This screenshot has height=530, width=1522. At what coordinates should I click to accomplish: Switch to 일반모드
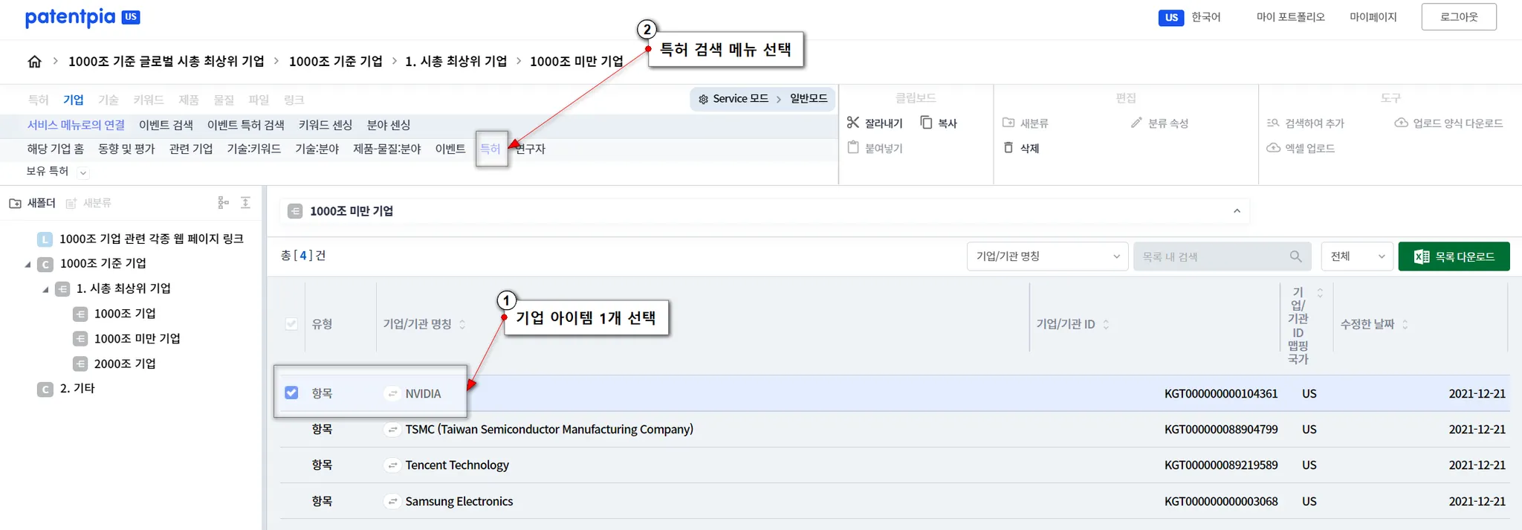(809, 99)
